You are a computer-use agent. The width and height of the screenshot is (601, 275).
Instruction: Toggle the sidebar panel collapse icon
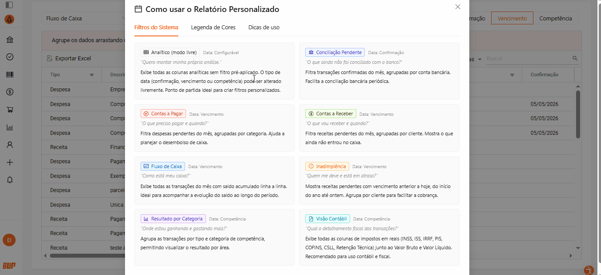(x=9, y=5)
